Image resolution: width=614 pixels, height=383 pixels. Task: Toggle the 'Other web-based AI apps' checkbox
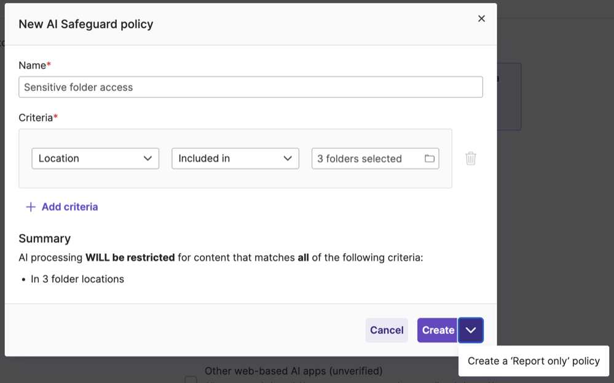tap(191, 380)
